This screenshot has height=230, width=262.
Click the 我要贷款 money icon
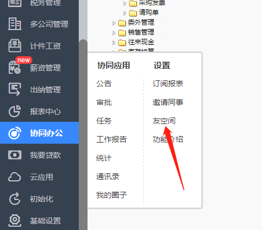pyautogui.click(x=15, y=155)
